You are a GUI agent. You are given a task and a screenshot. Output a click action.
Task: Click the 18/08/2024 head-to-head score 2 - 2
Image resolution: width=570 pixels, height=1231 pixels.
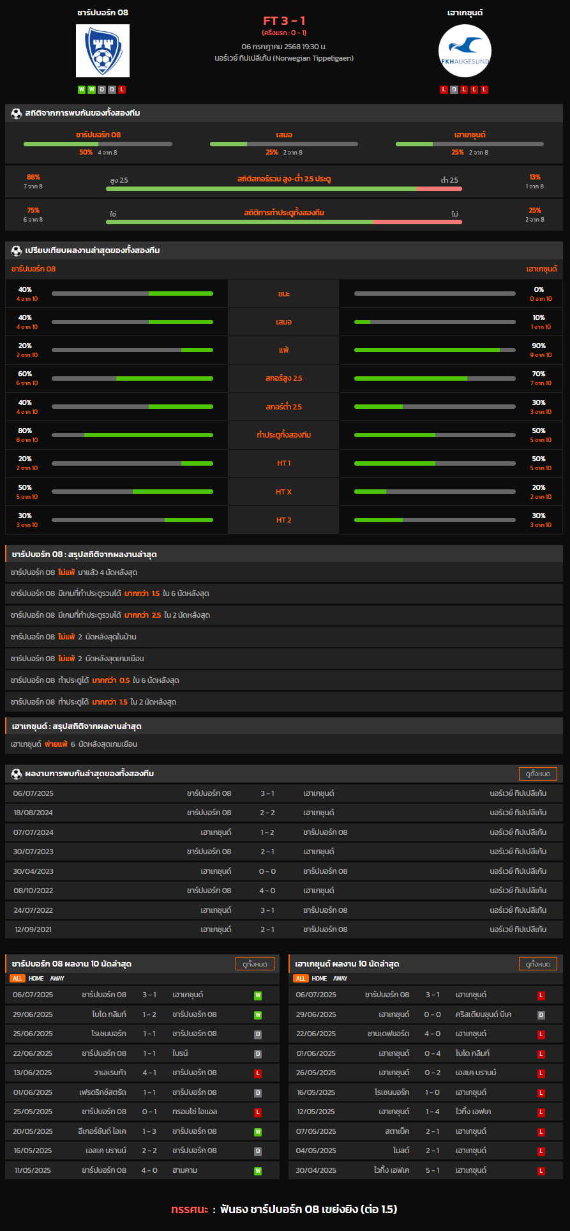pos(267,813)
